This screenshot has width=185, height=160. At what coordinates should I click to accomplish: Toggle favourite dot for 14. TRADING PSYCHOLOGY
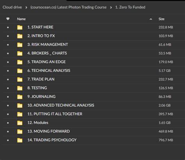click(x=8, y=140)
